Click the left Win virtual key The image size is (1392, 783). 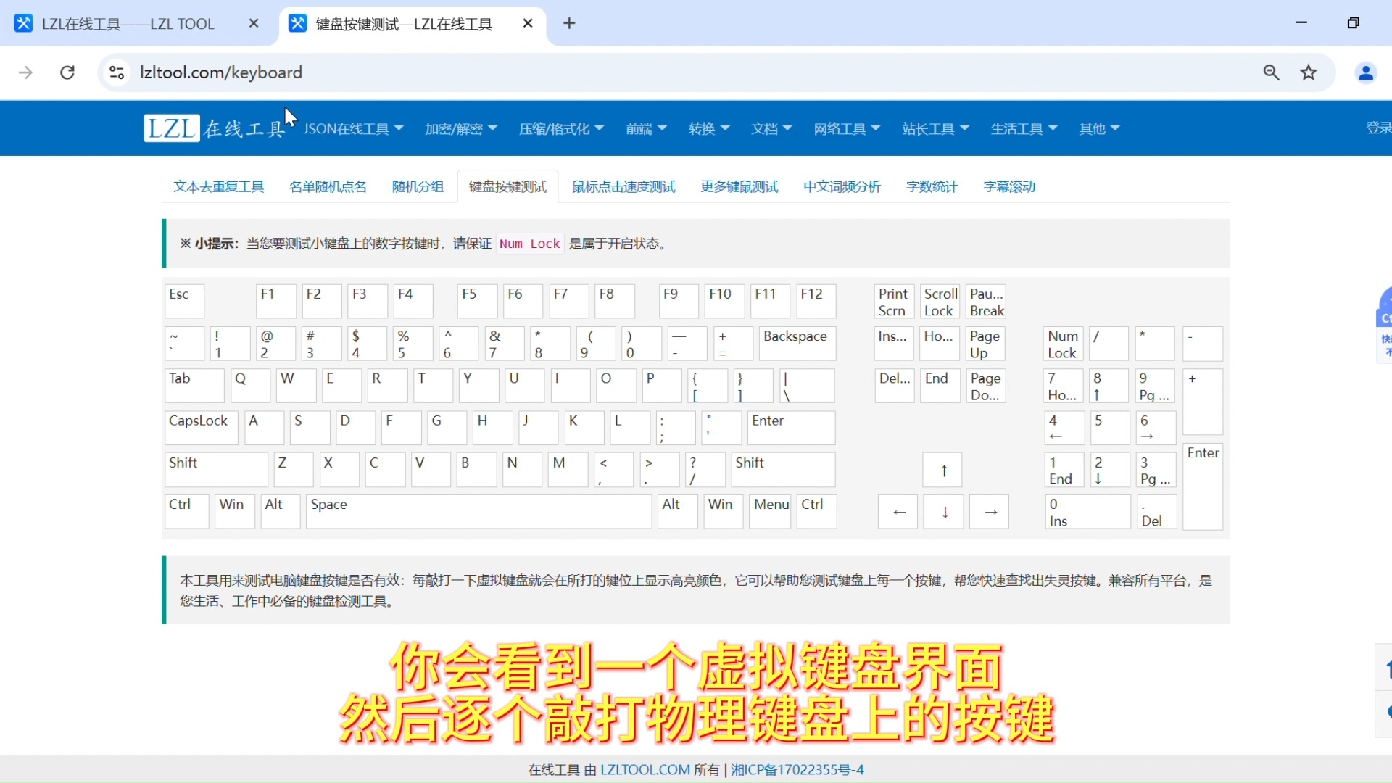tap(235, 512)
